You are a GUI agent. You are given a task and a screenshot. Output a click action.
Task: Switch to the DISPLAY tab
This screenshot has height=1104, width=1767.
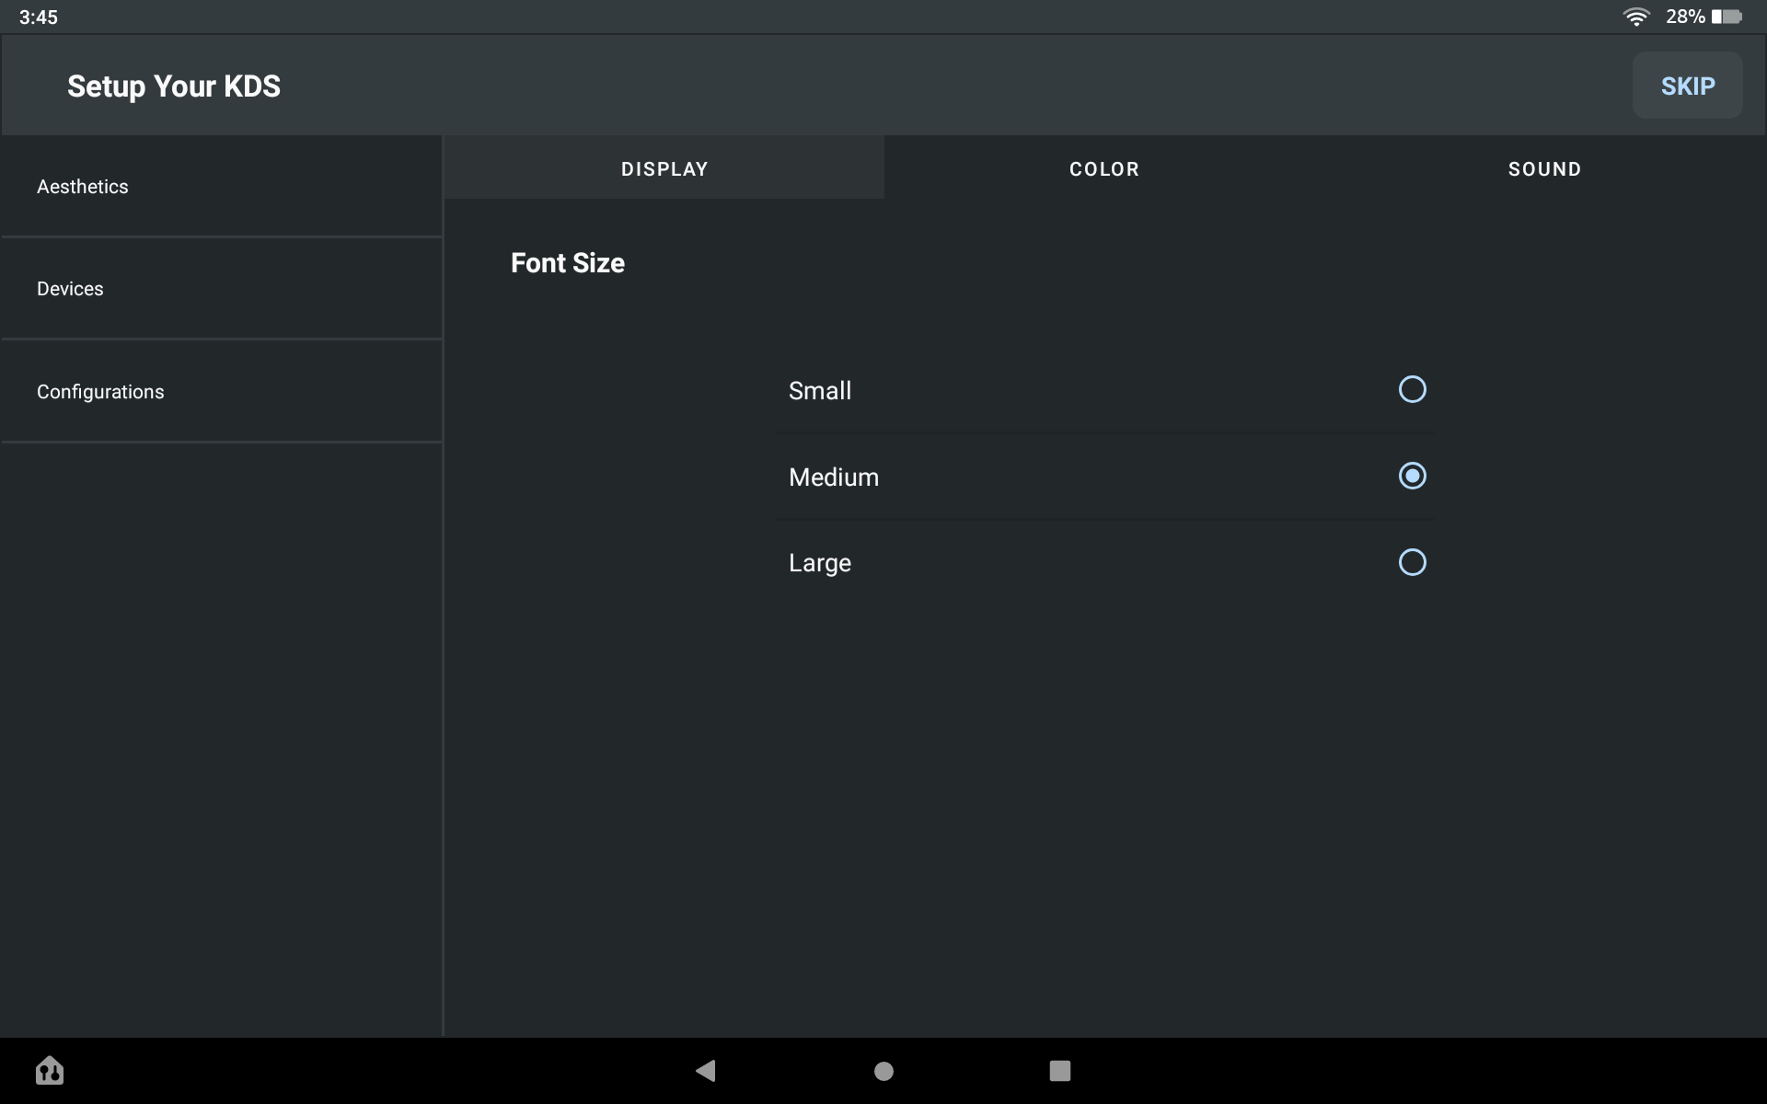664,169
